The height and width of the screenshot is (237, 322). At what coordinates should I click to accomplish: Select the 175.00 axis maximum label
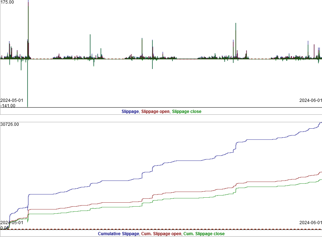pyautogui.click(x=7, y=3)
